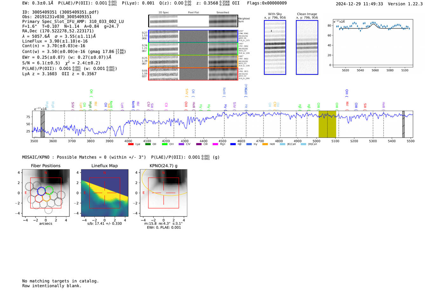Click the Q(z): 0.00 header value
Viewport: 445px width, 303px height.
175,3
